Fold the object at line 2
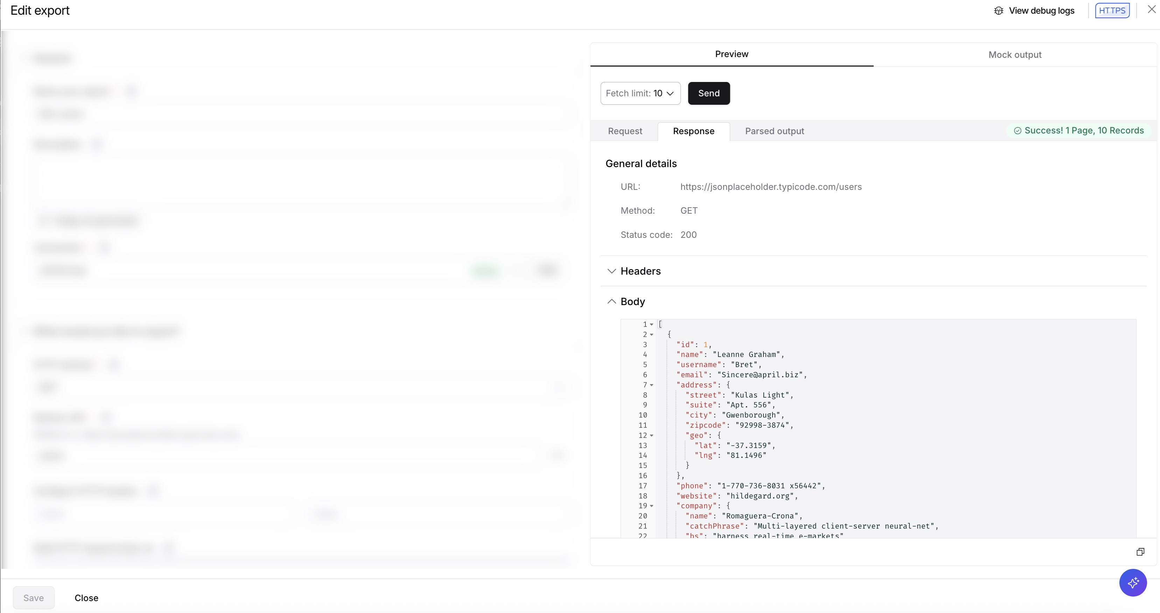Screen dimensions: 1160x613 tap(651, 335)
